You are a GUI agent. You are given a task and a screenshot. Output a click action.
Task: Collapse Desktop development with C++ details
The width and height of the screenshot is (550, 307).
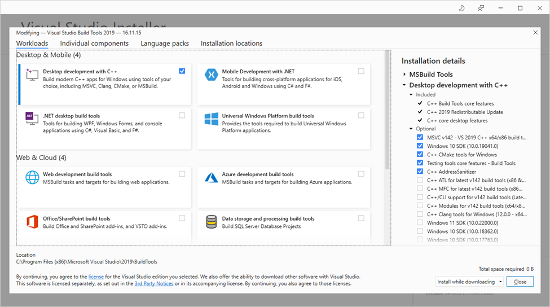click(x=404, y=85)
